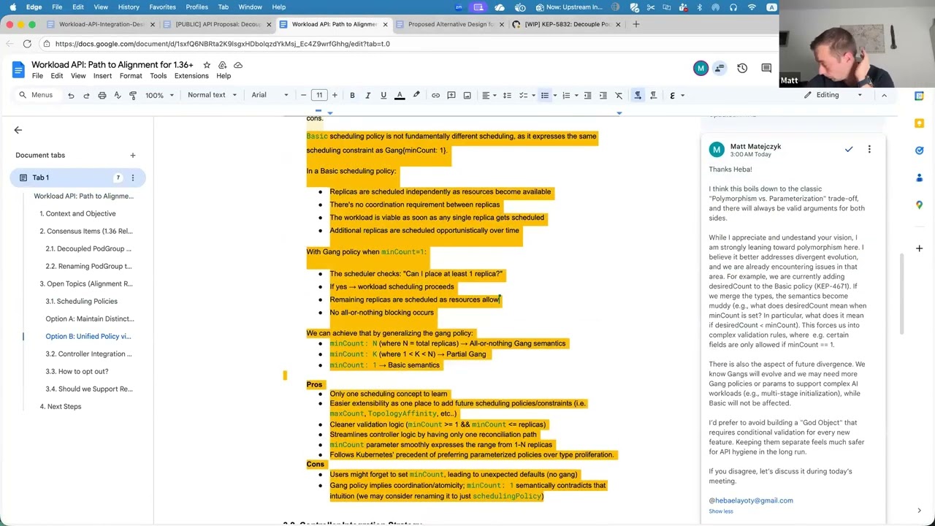Choose a text color
This screenshot has height=526, width=935.
(400, 95)
